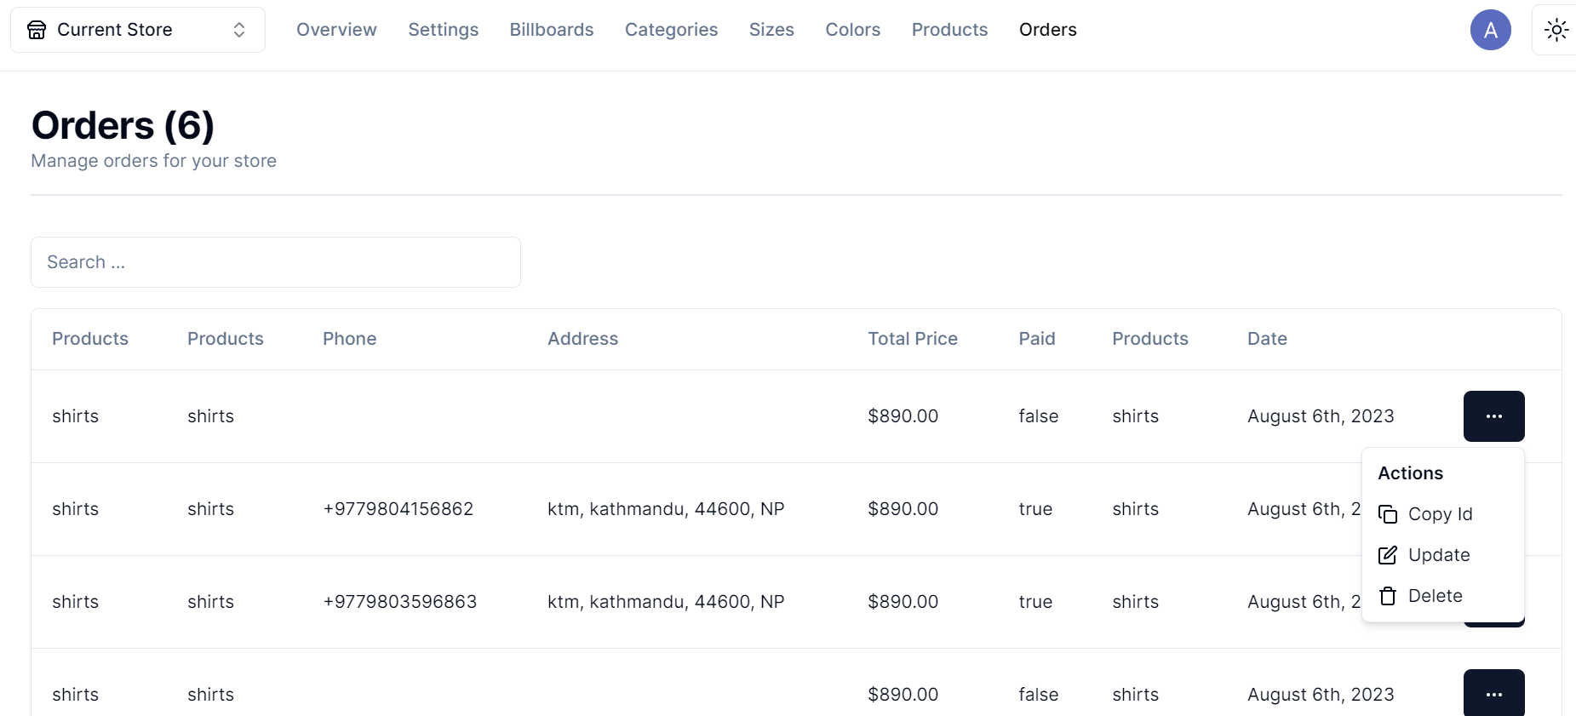The width and height of the screenshot is (1576, 716).
Task: Choose Delete in the Actions menu
Action: pos(1436,596)
